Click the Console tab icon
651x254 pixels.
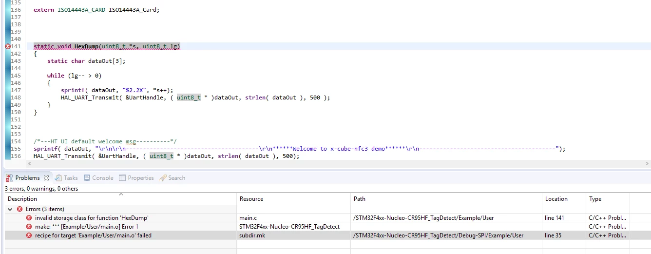coord(87,178)
